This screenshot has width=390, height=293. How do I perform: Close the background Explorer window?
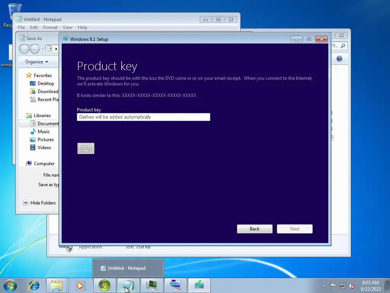[342, 35]
